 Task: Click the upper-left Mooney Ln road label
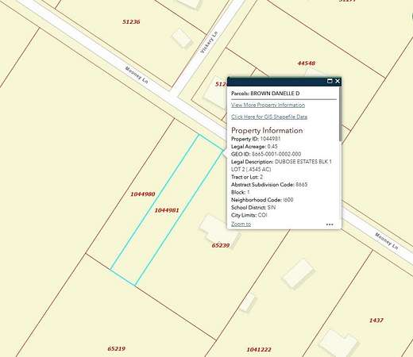pyautogui.click(x=137, y=75)
